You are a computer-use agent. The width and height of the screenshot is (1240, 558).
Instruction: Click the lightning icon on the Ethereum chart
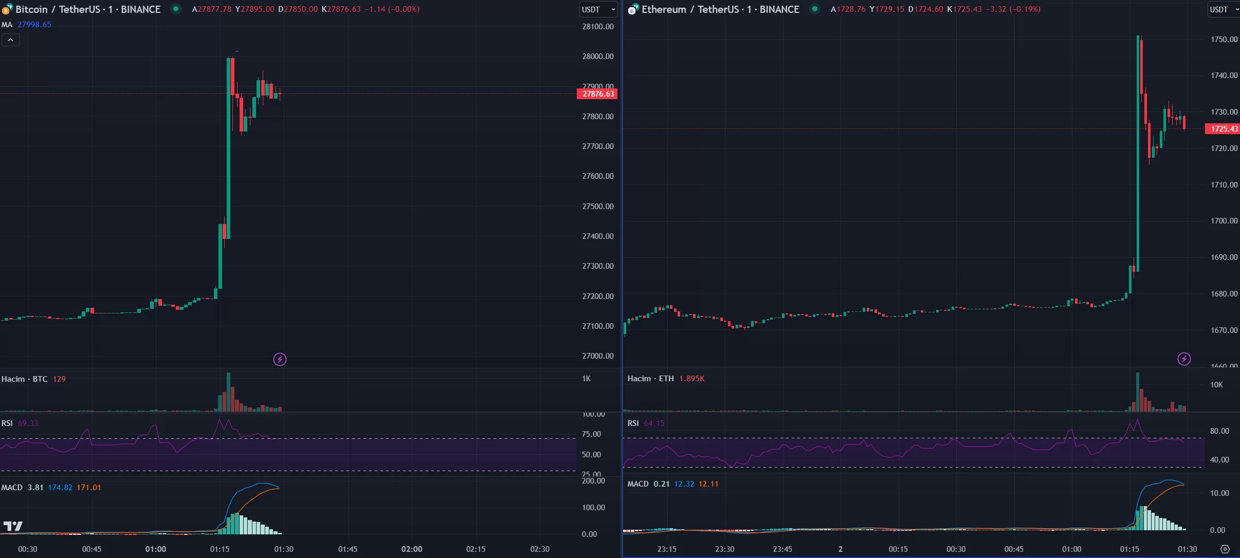click(1184, 359)
